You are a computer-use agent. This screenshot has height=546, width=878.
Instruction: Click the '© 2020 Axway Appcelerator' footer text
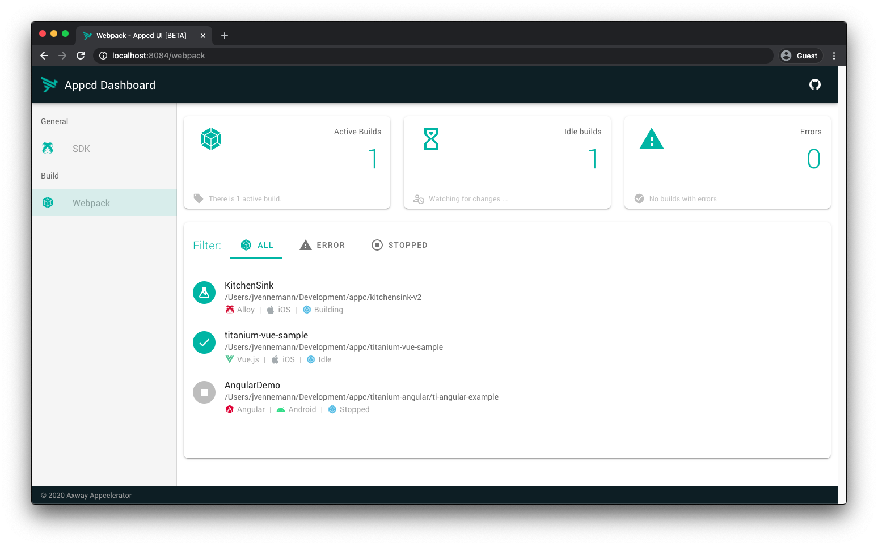[86, 496]
